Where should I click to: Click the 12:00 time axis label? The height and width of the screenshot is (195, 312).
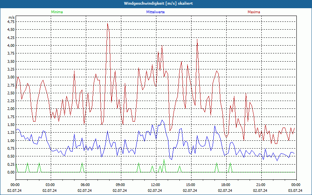click(x=156, y=185)
